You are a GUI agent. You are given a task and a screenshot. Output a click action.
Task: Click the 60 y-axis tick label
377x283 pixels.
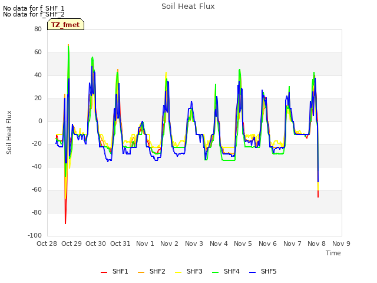(38, 52)
